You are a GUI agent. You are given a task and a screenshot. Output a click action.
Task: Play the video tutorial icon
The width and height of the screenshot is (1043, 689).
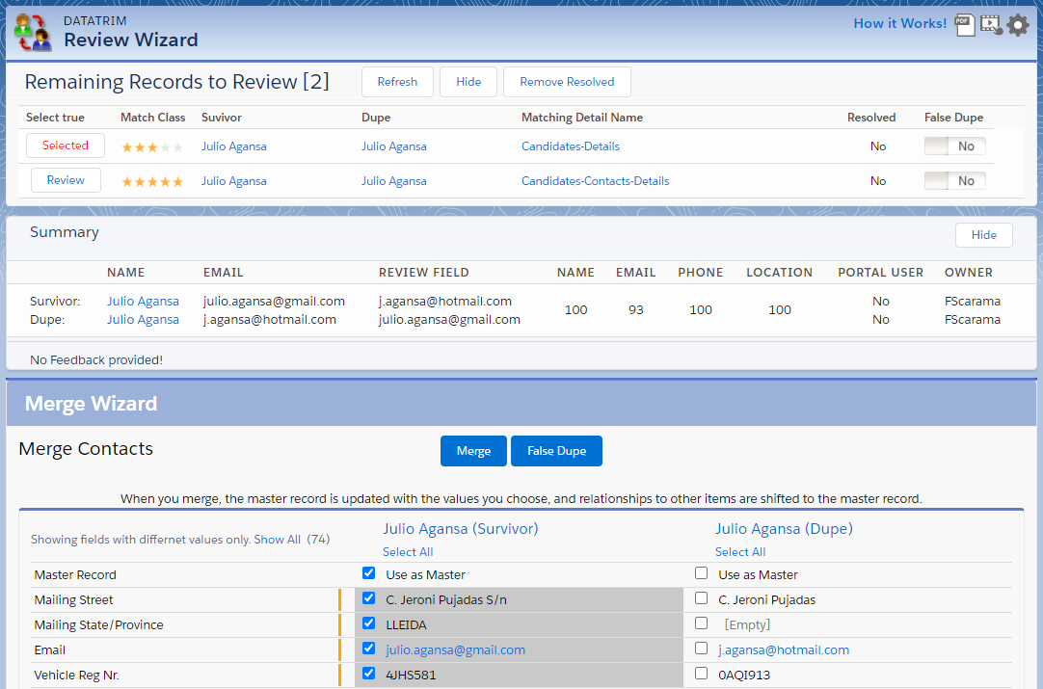991,25
